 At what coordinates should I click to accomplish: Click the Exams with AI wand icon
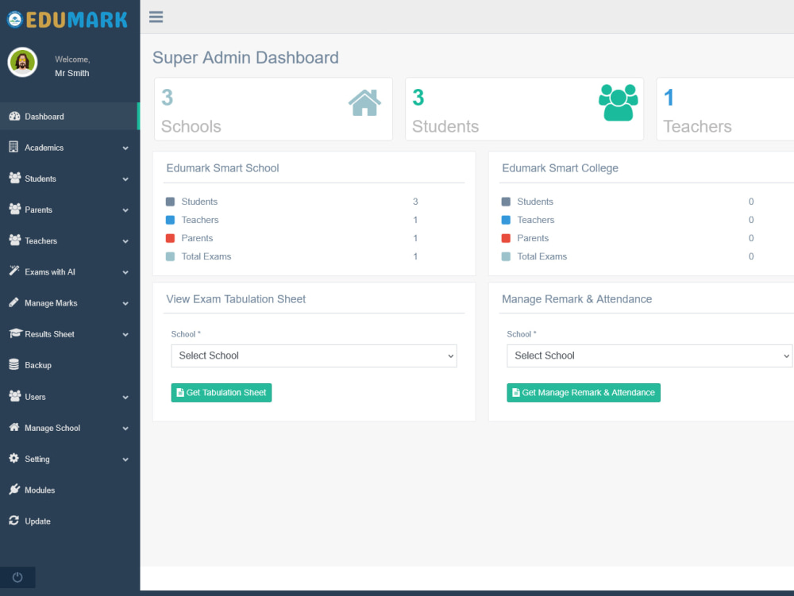click(x=14, y=271)
